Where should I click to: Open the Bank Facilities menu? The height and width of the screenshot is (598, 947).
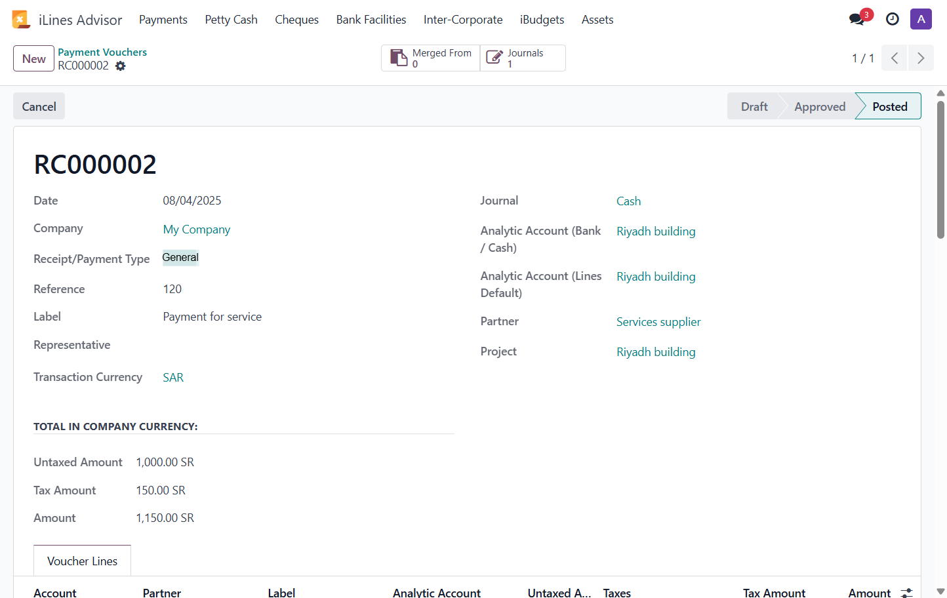pyautogui.click(x=371, y=20)
